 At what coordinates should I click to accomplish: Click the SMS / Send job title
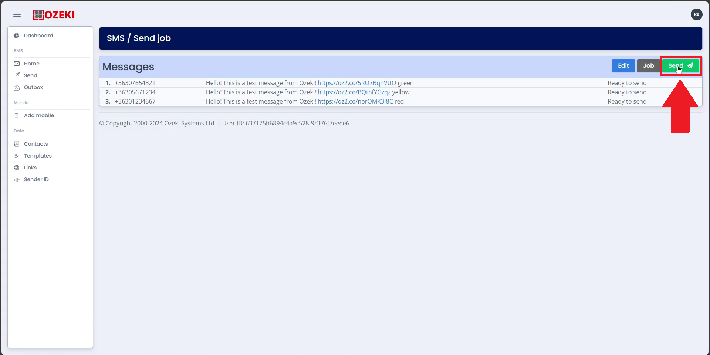click(139, 38)
